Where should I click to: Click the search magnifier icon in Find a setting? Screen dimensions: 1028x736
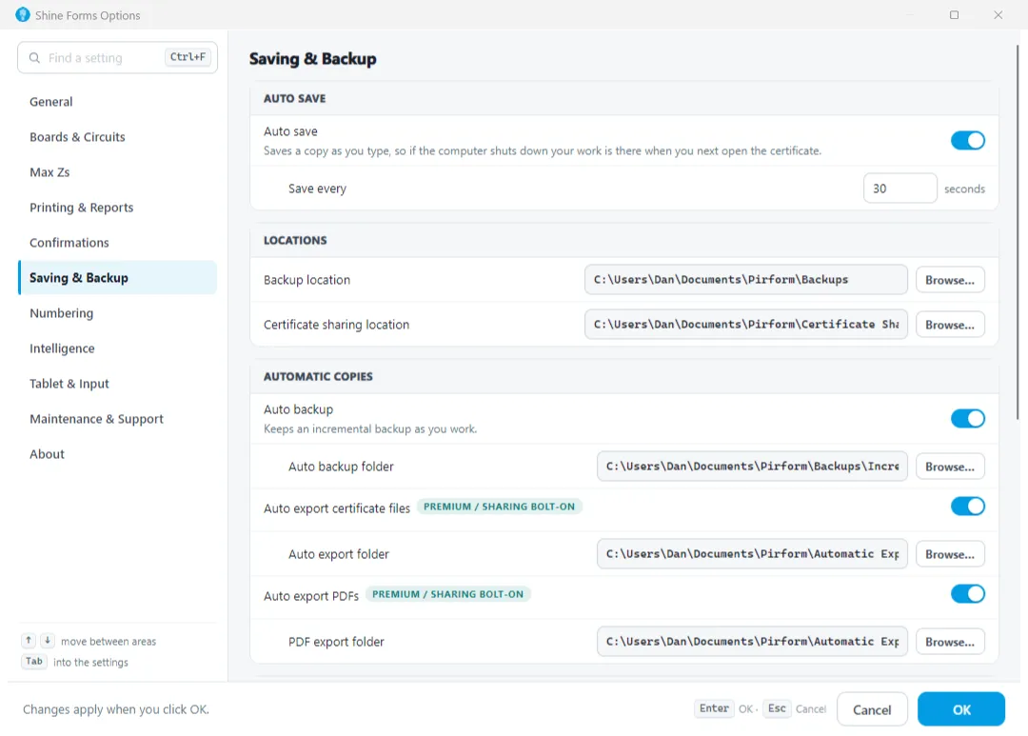tap(35, 58)
